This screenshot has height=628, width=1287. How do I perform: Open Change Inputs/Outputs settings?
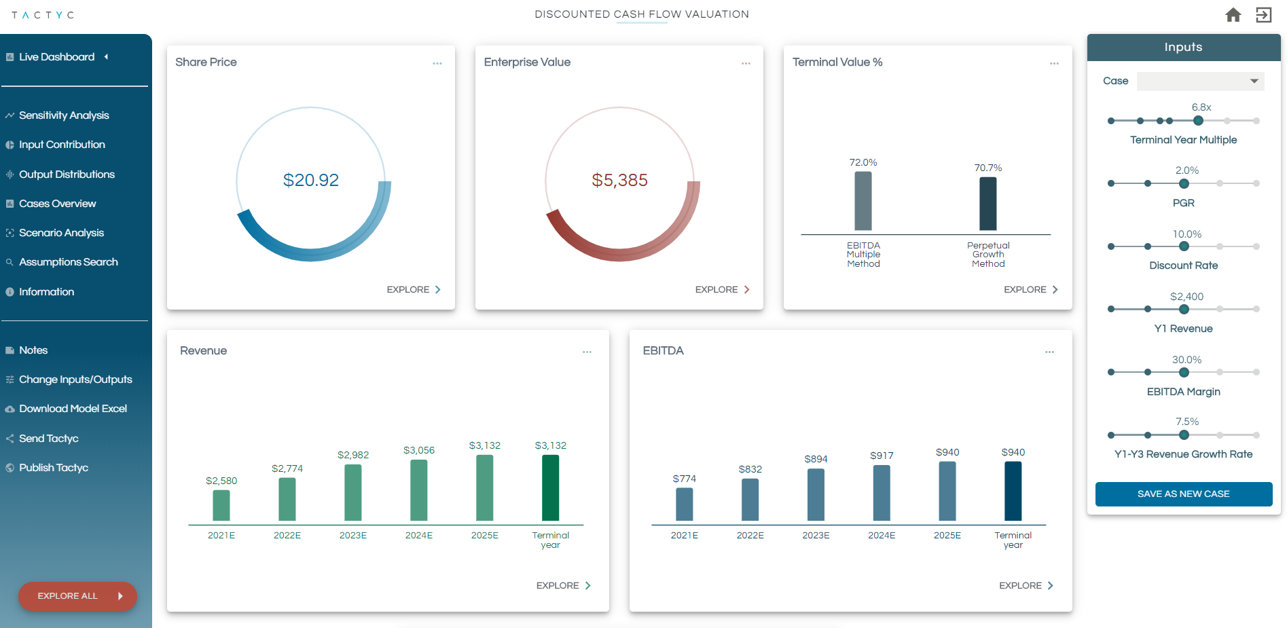(75, 380)
